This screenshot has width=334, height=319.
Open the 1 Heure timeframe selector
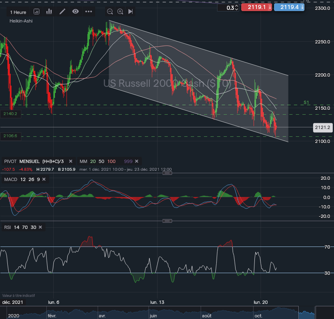point(18,12)
